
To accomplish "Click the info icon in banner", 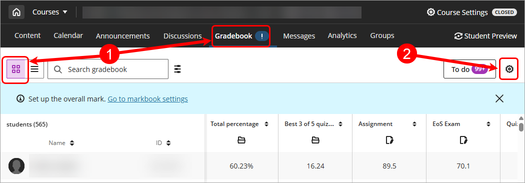I will pyautogui.click(x=20, y=98).
